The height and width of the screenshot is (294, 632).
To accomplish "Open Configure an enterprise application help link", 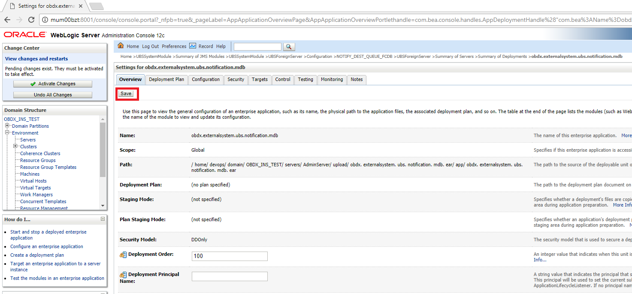I will pyautogui.click(x=47, y=246).
